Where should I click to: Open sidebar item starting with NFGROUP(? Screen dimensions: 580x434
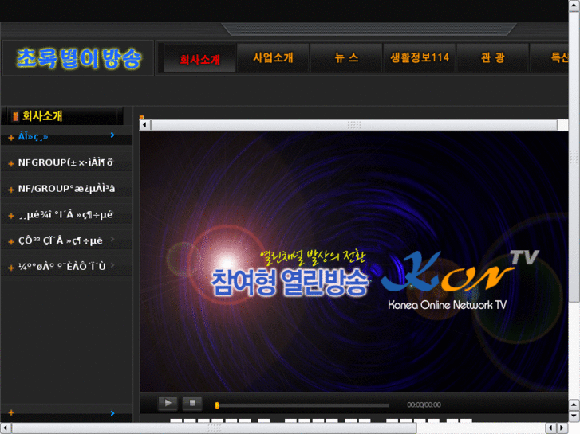tap(65, 162)
